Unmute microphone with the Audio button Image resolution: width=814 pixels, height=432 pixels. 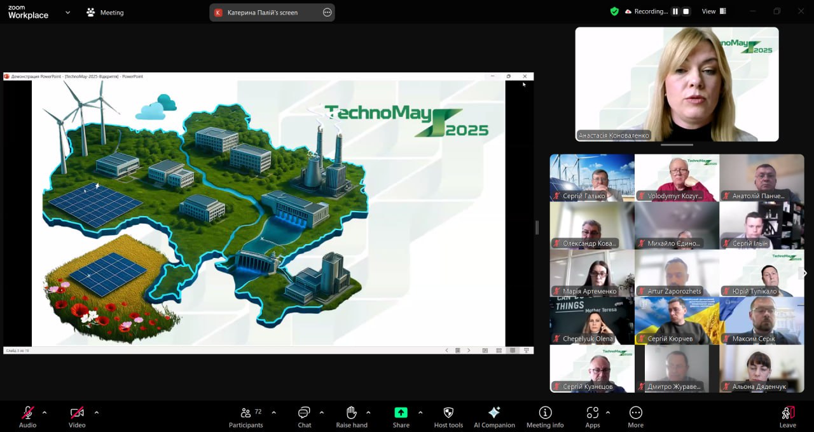[27, 417]
